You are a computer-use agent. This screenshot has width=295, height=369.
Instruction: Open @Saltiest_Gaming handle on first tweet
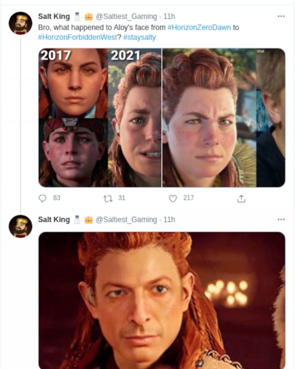point(126,17)
